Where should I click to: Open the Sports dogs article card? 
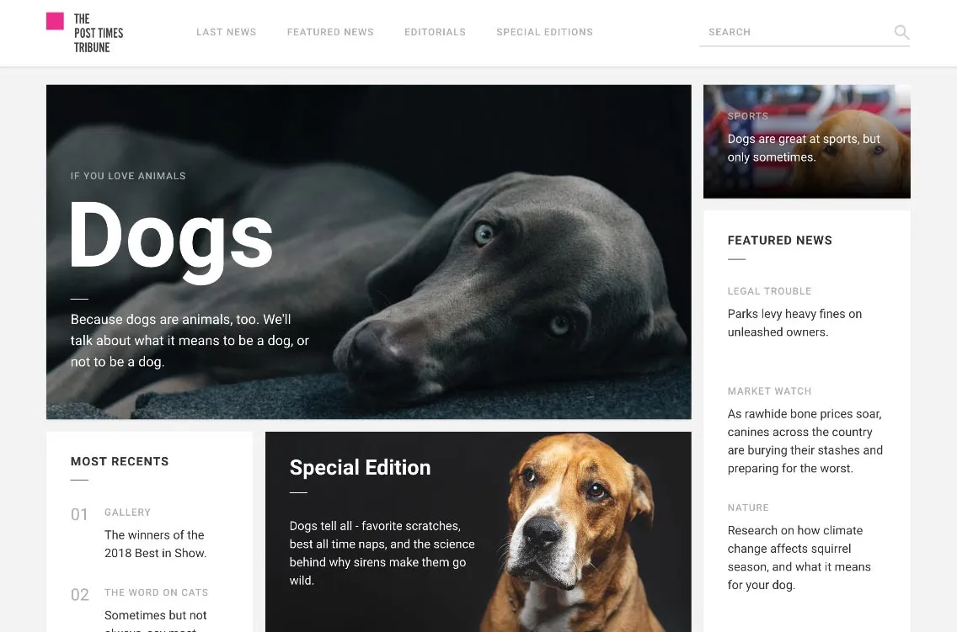click(806, 141)
